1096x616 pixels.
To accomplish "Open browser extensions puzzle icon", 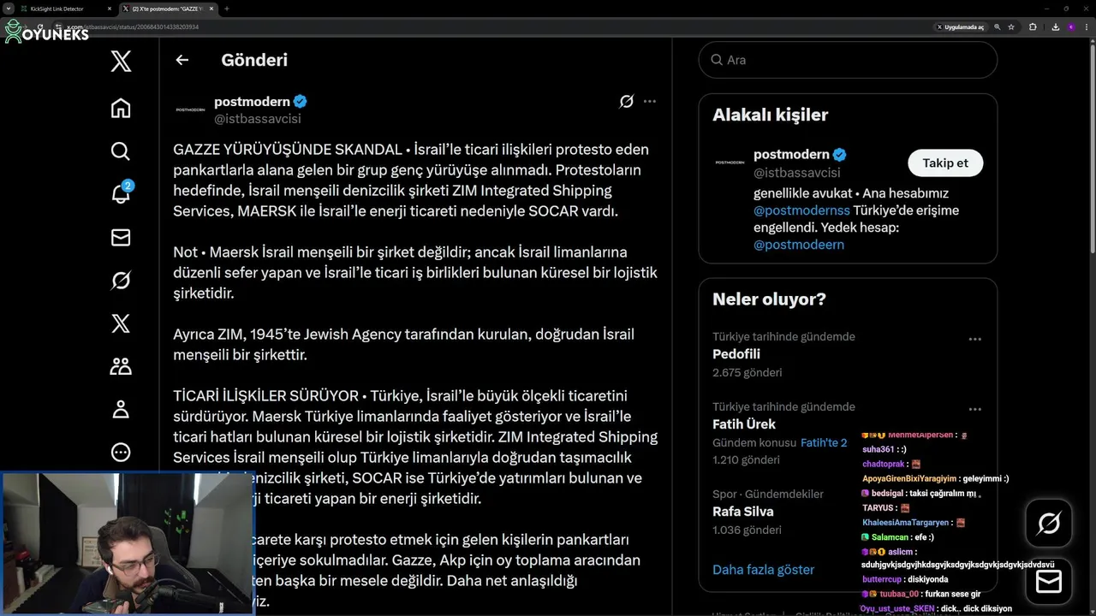I will tap(1033, 27).
